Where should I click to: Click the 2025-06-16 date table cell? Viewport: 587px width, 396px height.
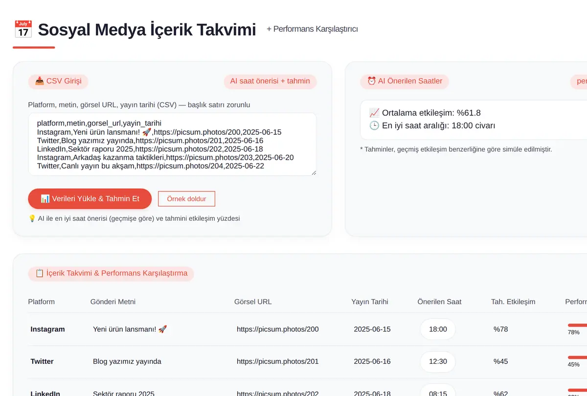point(372,361)
